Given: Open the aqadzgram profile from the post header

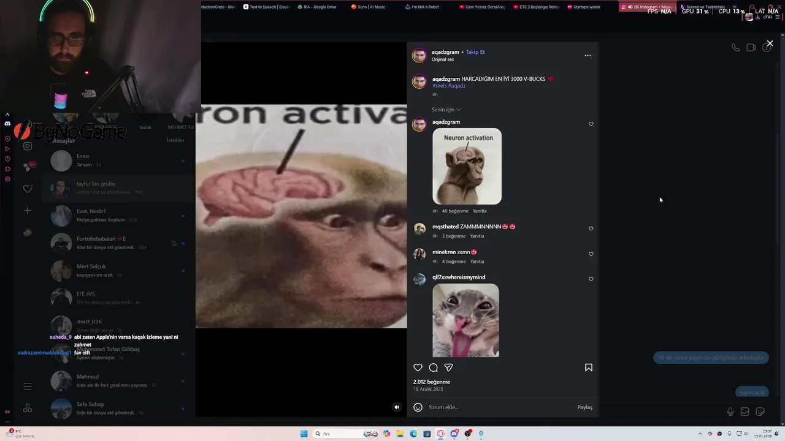Looking at the screenshot, I should pos(445,52).
